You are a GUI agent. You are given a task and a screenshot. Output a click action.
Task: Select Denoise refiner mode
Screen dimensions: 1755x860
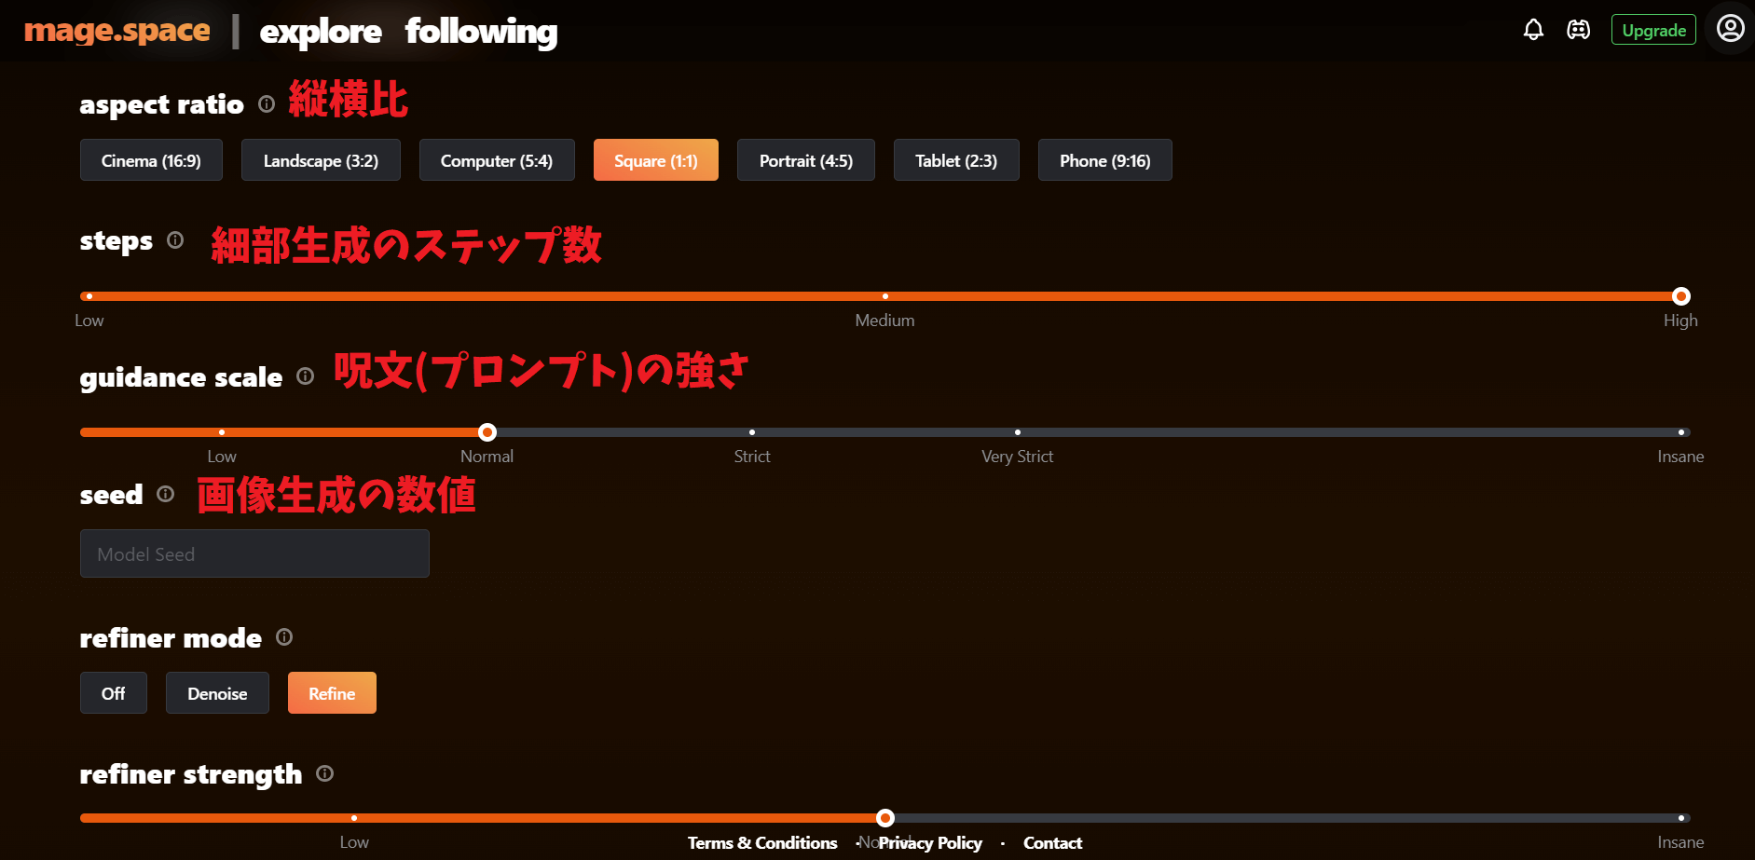pos(217,693)
